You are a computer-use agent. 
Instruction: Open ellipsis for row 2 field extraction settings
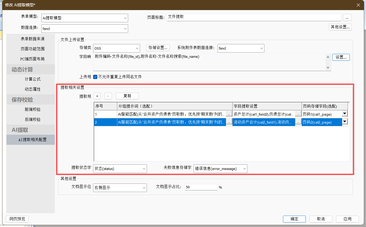[x=298, y=122]
